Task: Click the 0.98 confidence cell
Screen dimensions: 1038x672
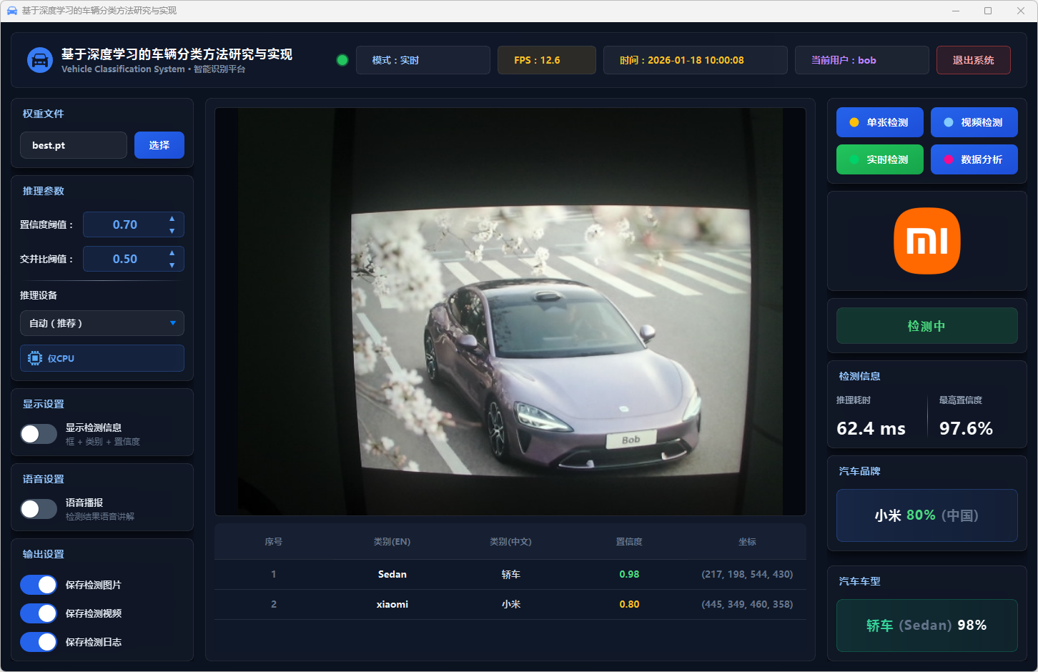Action: (629, 574)
